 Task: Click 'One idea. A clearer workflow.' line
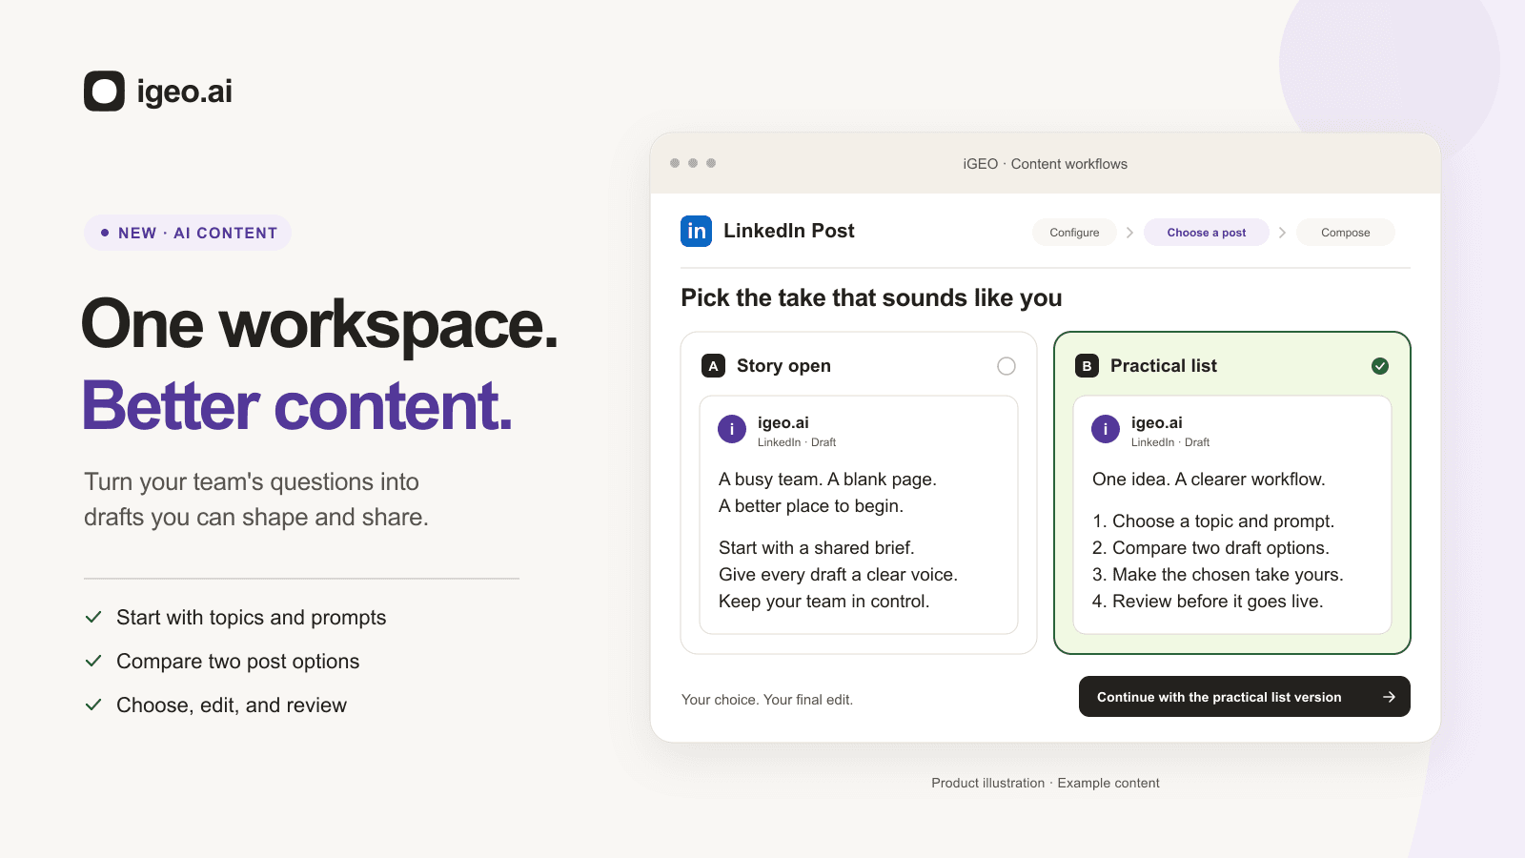[1209, 480]
